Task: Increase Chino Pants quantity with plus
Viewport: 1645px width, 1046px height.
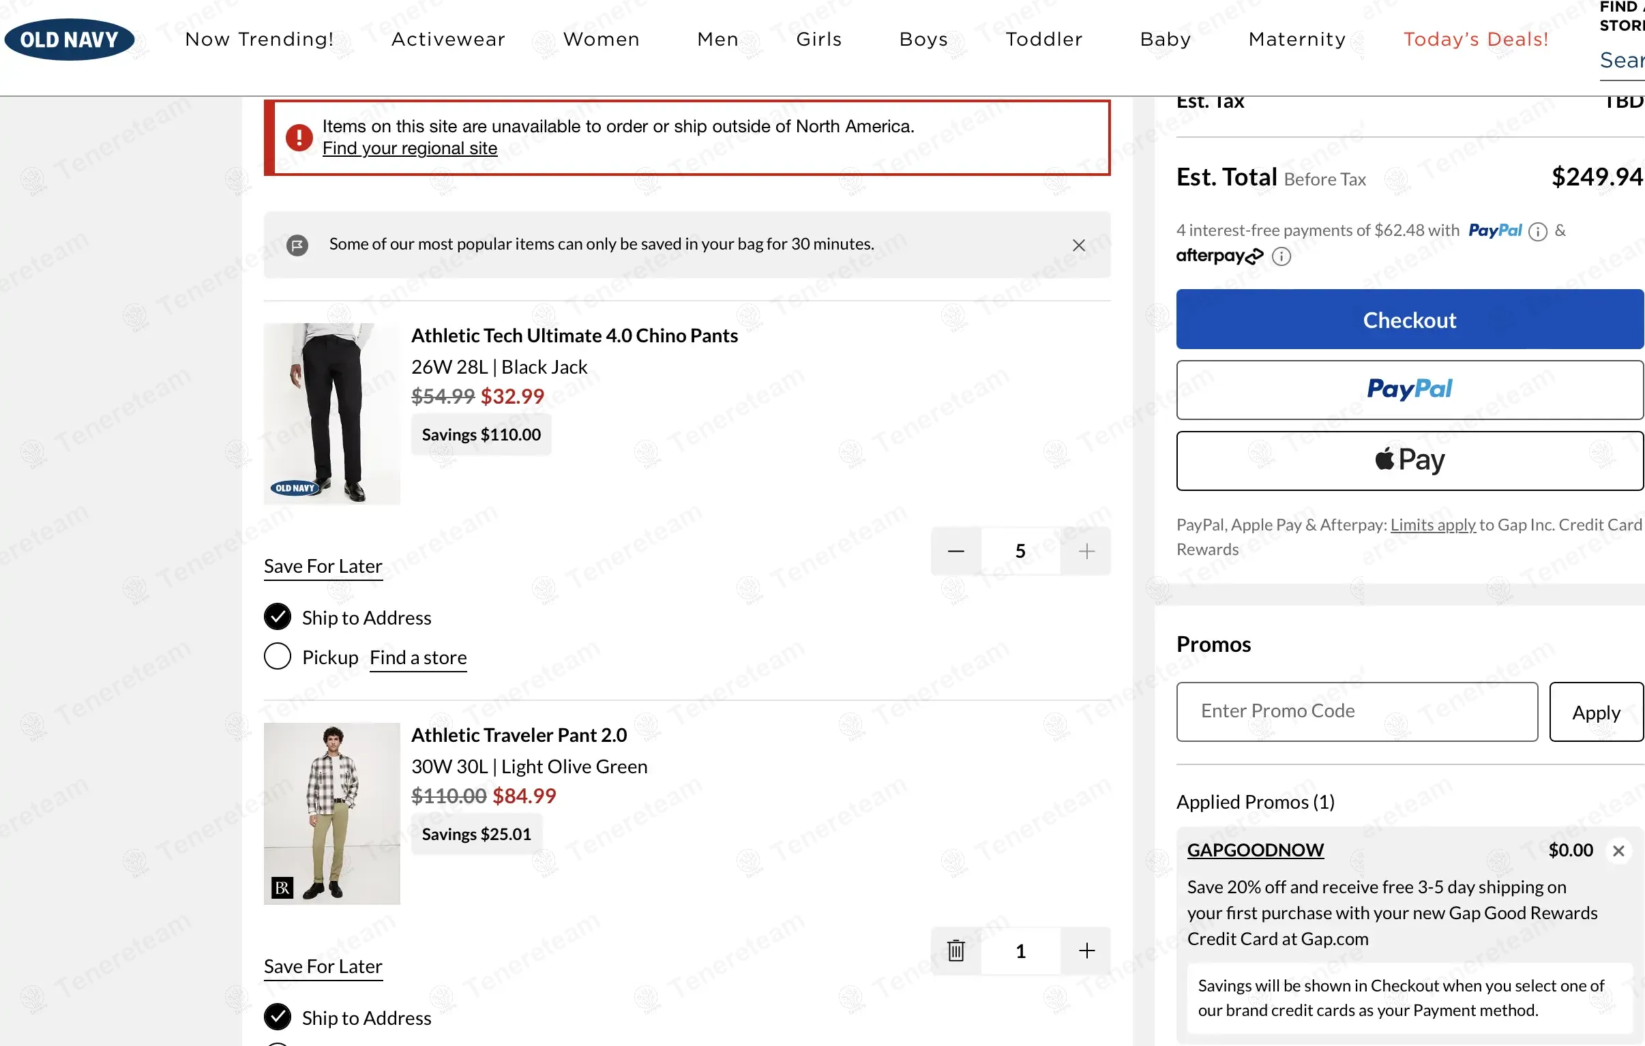Action: point(1086,551)
